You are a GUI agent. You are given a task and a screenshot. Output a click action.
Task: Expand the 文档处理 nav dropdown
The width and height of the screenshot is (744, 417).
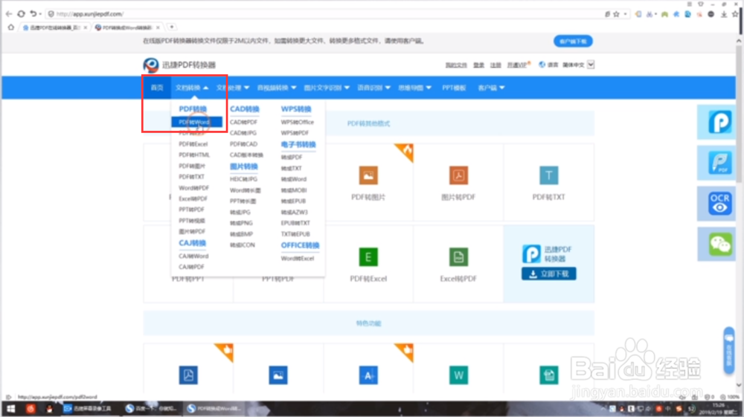[233, 88]
